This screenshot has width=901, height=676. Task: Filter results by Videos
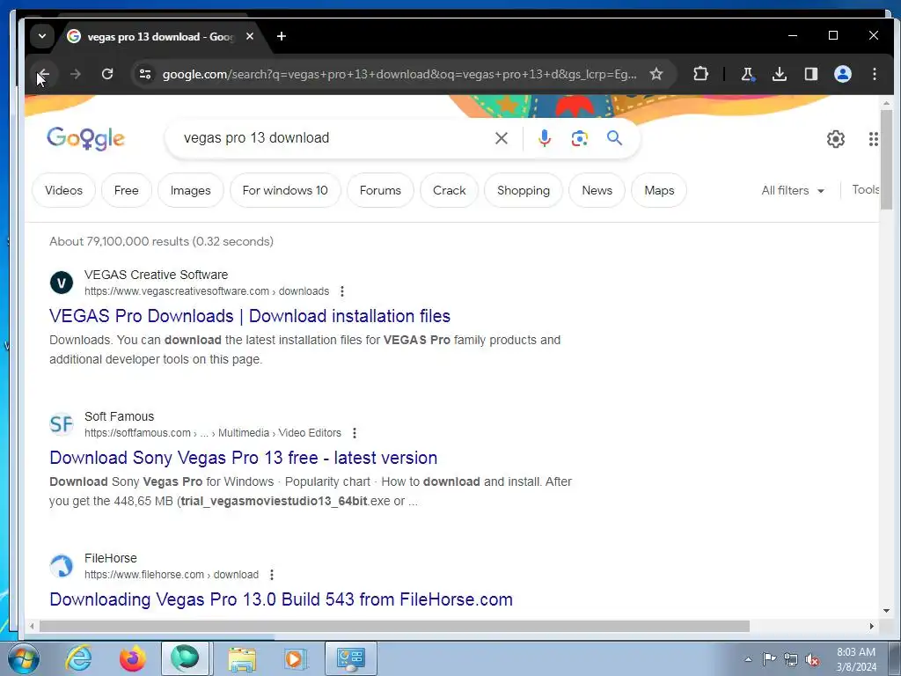click(x=63, y=190)
